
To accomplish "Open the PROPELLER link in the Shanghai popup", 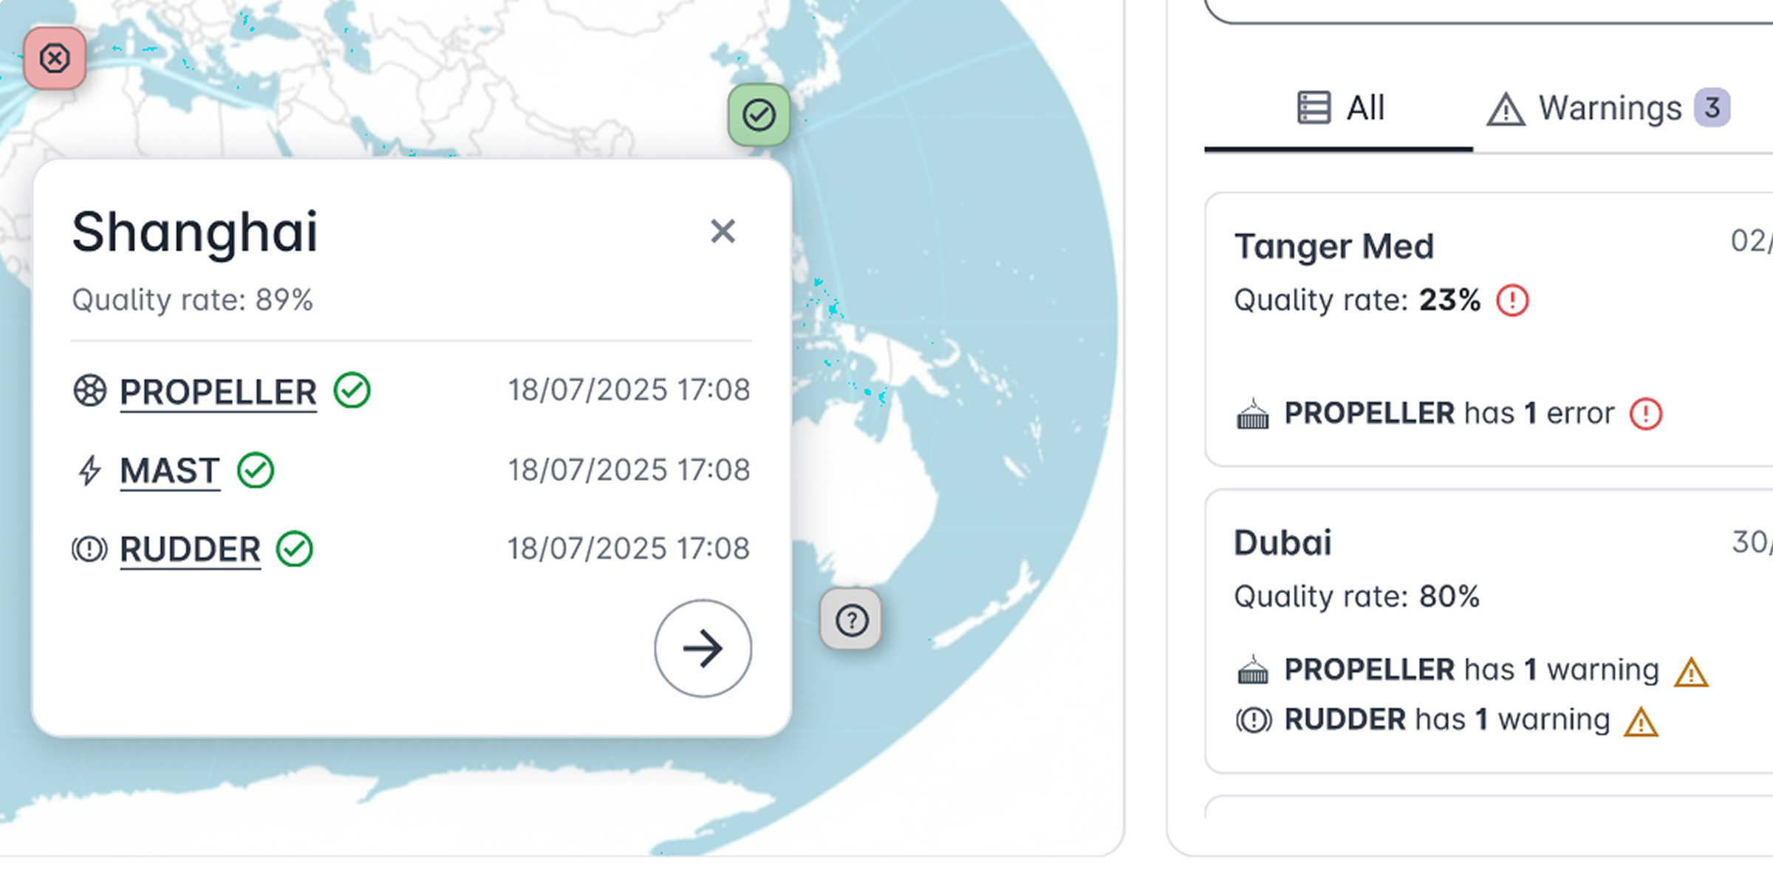I will tap(217, 391).
